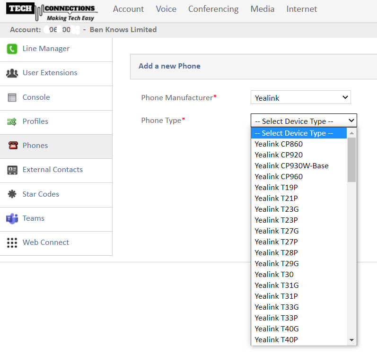Click the Microsoft Teams icon
This screenshot has width=377, height=355.
(12, 218)
